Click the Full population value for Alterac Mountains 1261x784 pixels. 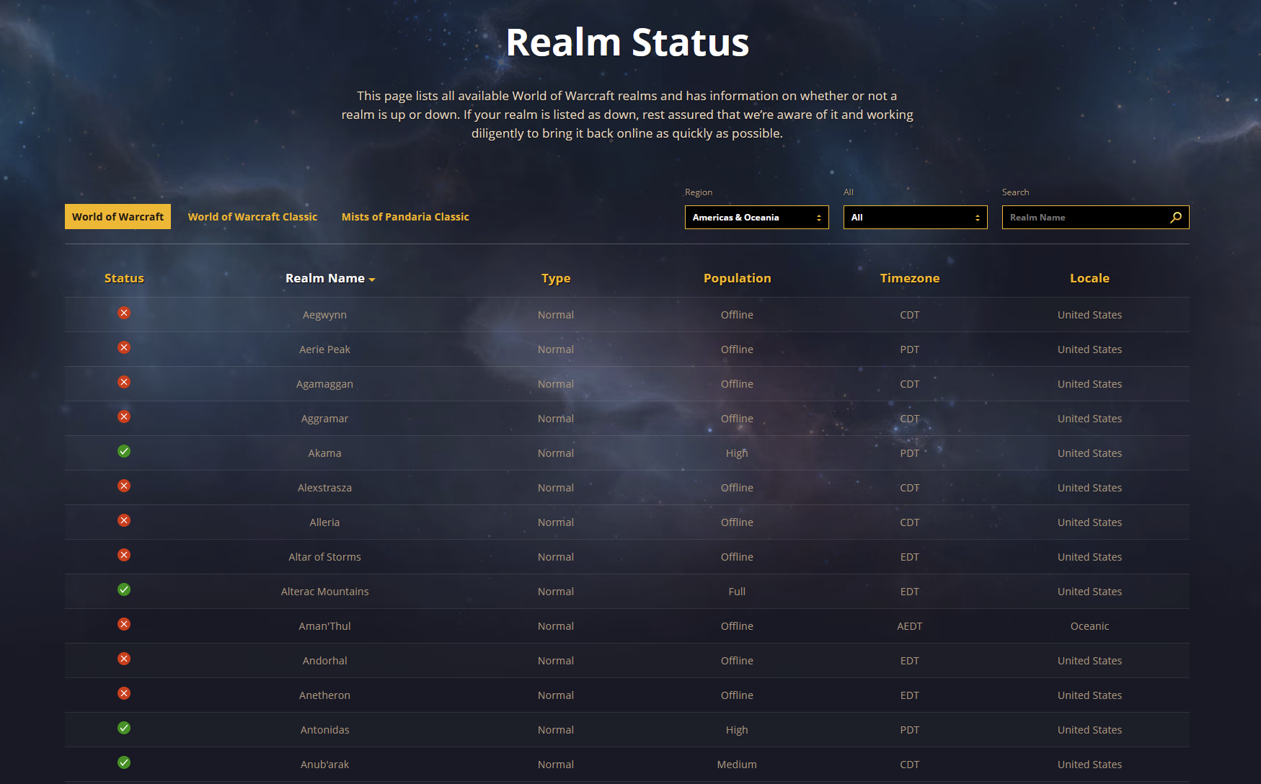tap(737, 592)
